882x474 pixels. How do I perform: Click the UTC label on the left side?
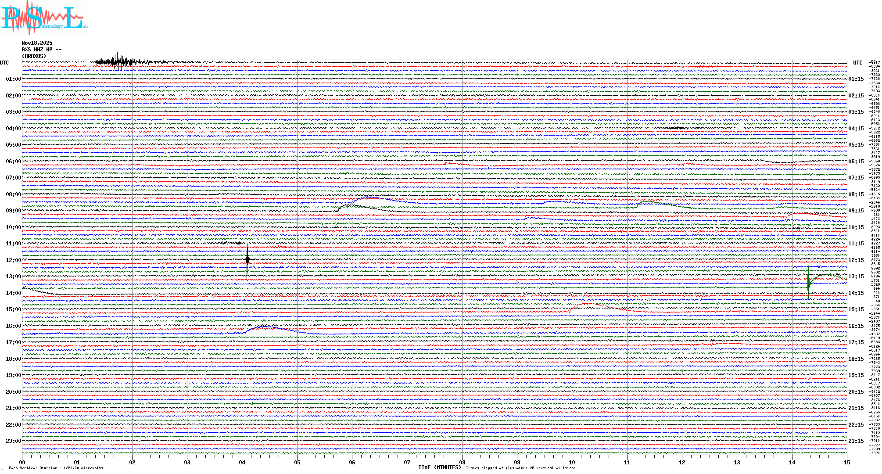[x=4, y=63]
